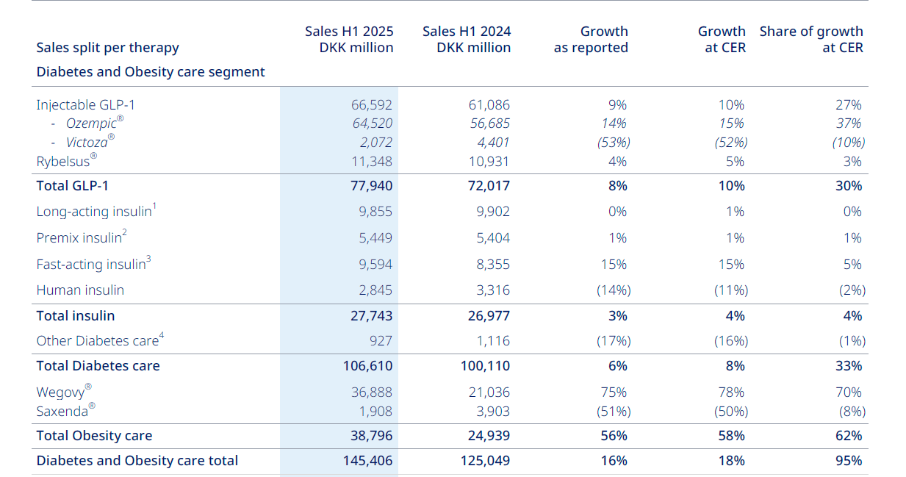Select the Wegovy H1 2025 value 36,888
906x477 pixels.
(372, 393)
